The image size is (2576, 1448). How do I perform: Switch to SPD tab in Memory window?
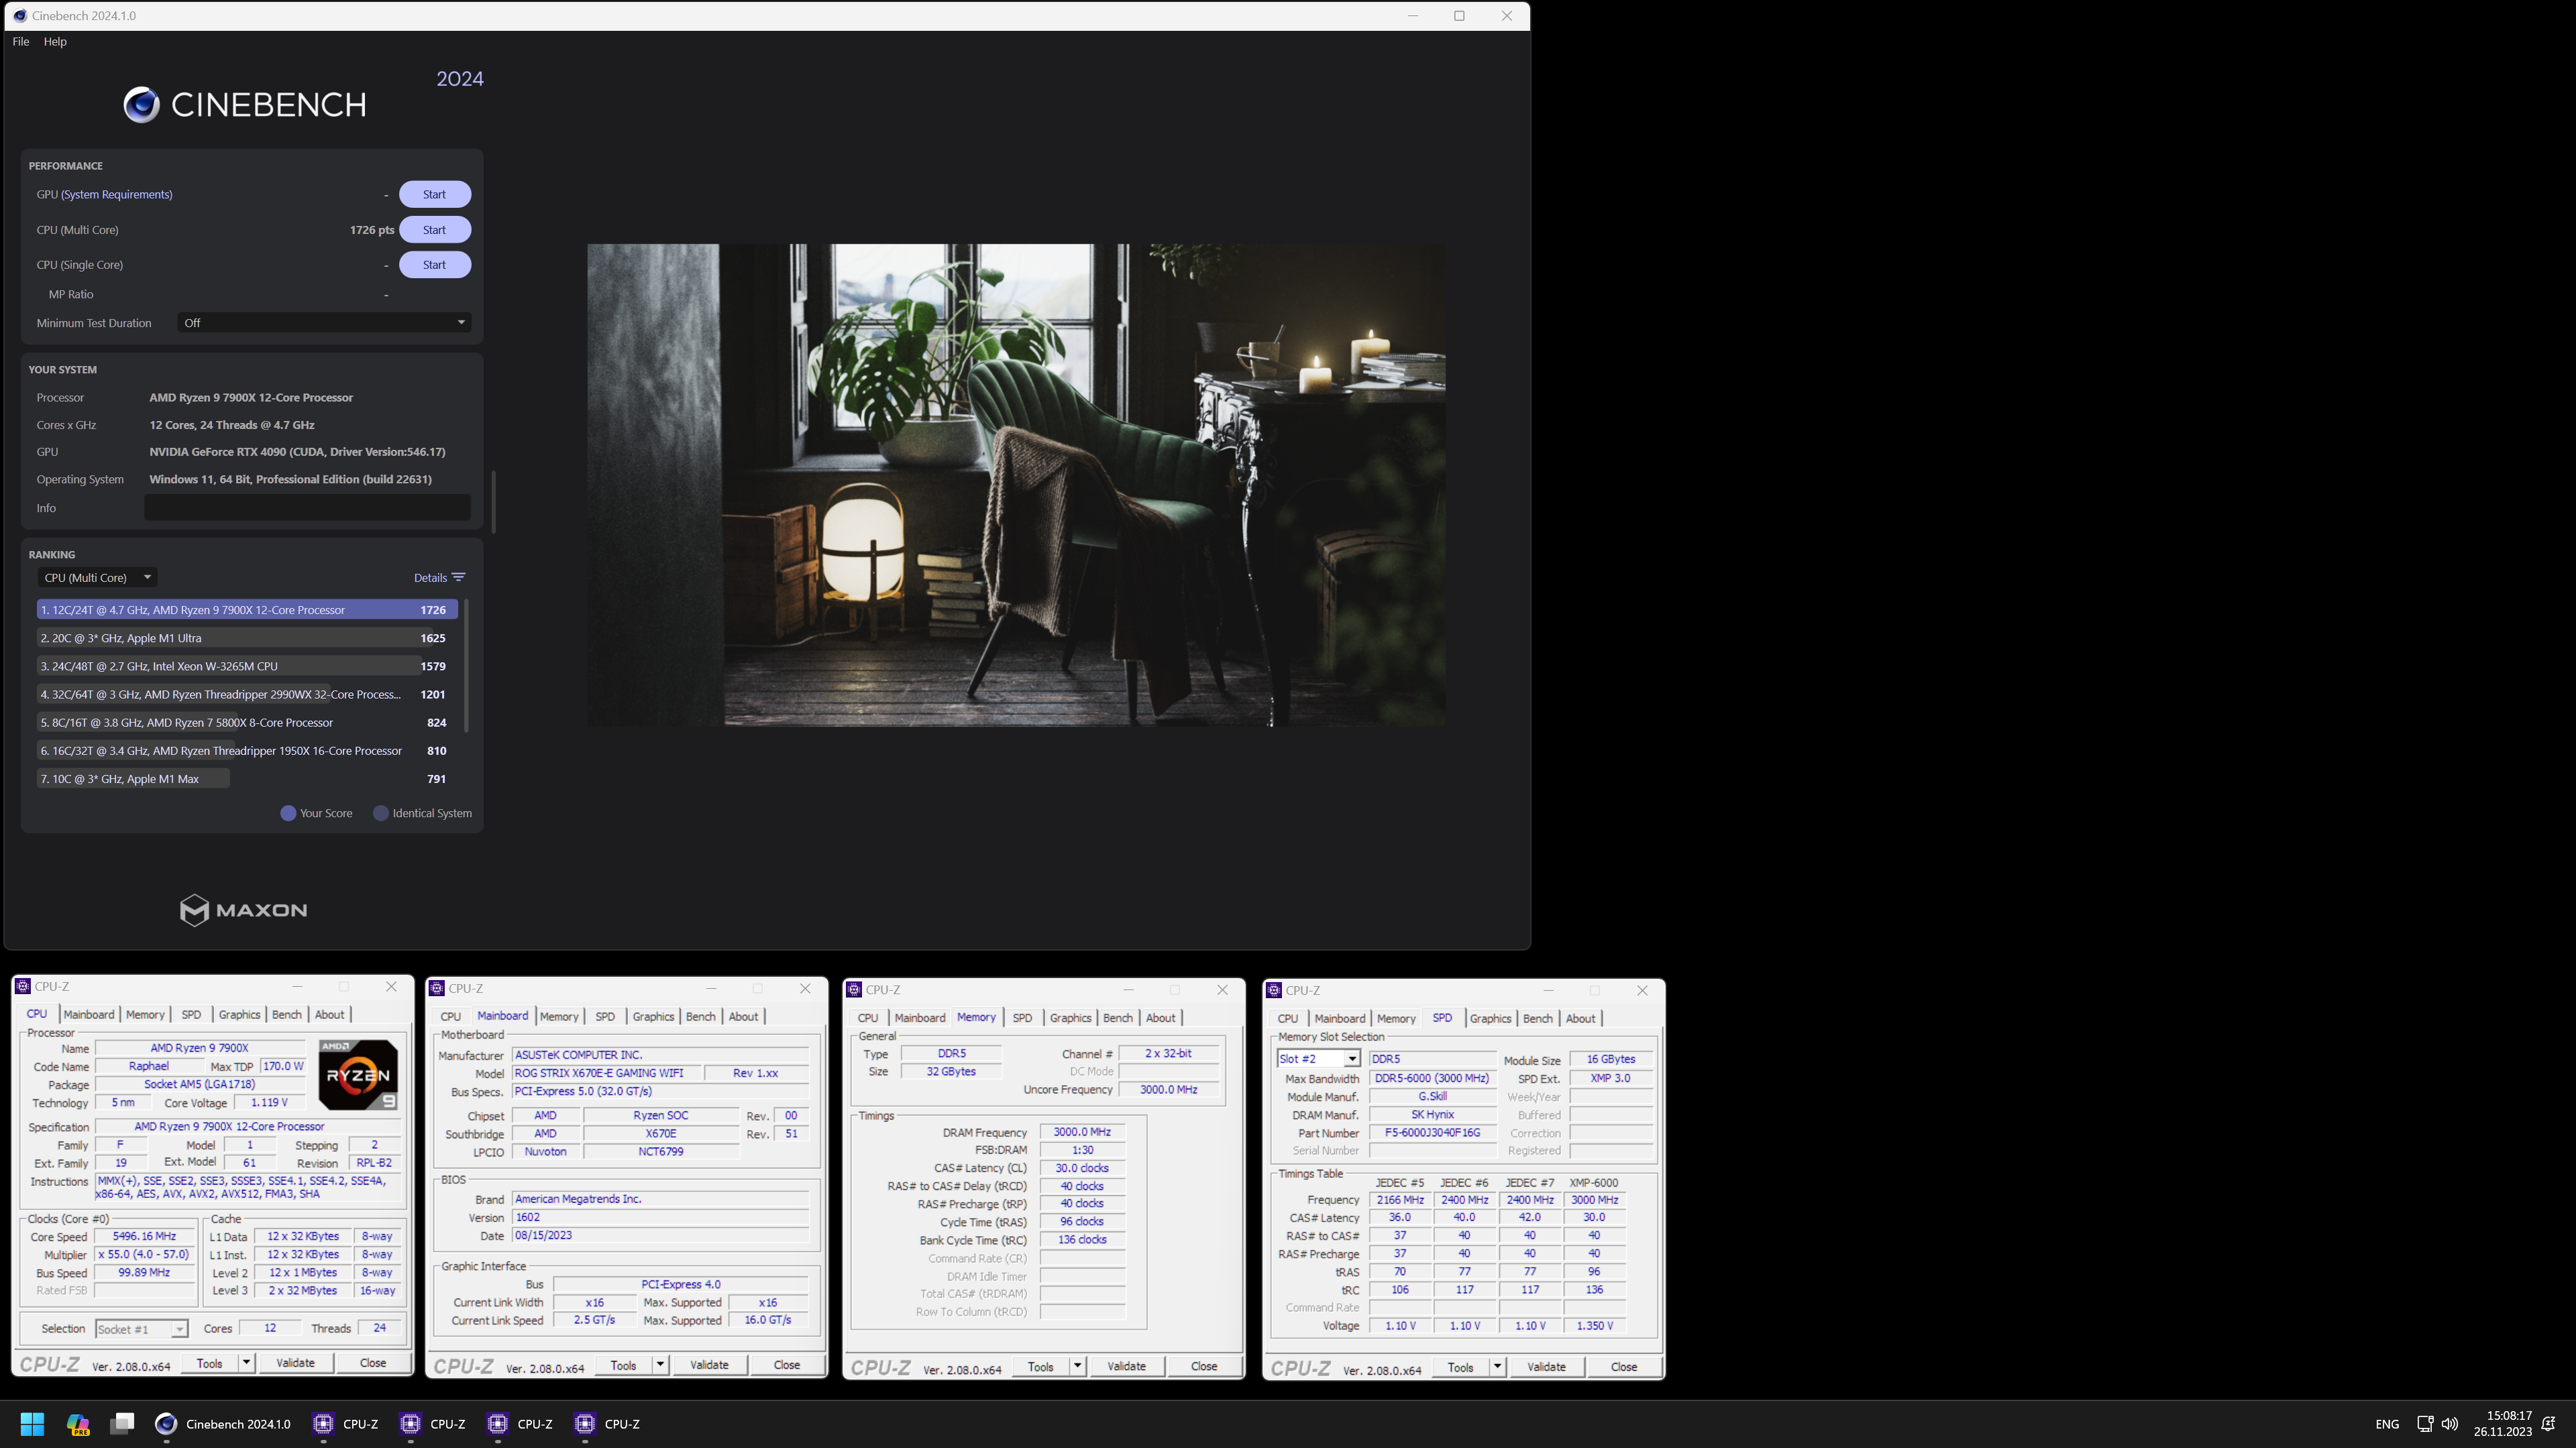(1022, 1018)
